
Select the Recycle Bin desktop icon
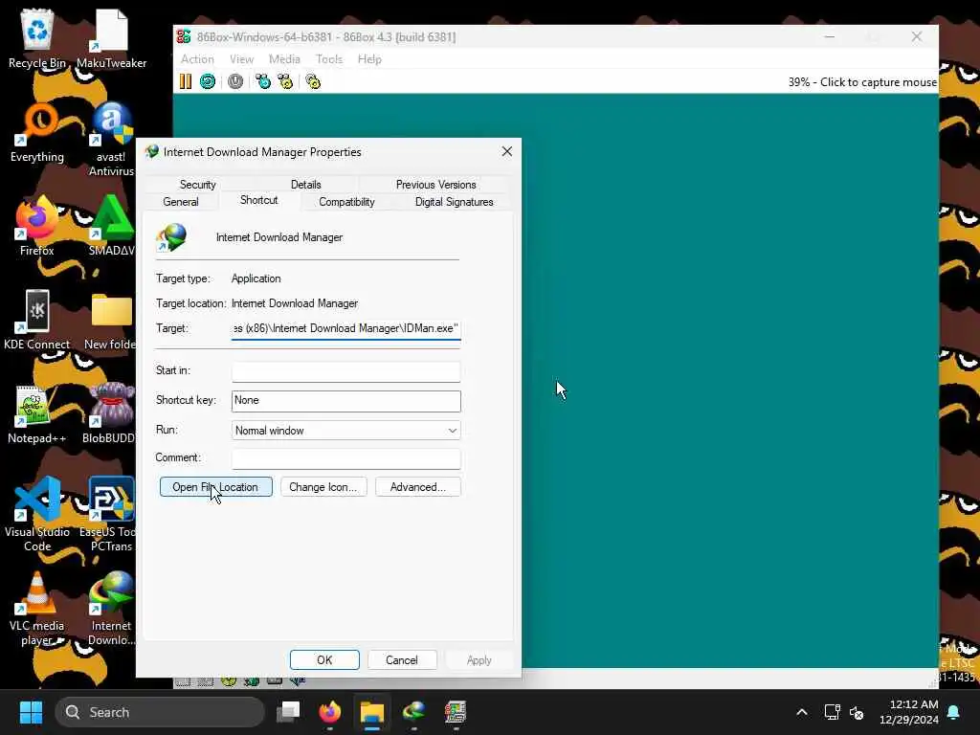tap(37, 38)
